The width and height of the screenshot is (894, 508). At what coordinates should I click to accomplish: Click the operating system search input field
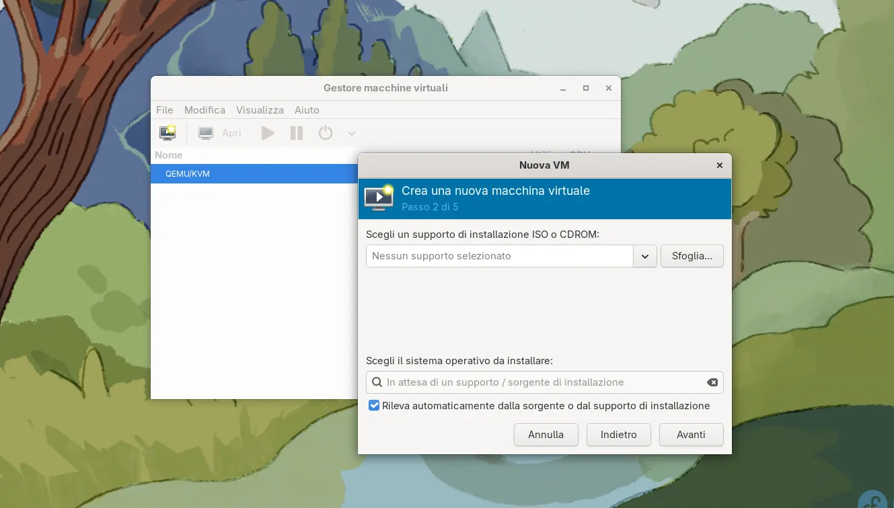tap(531, 382)
